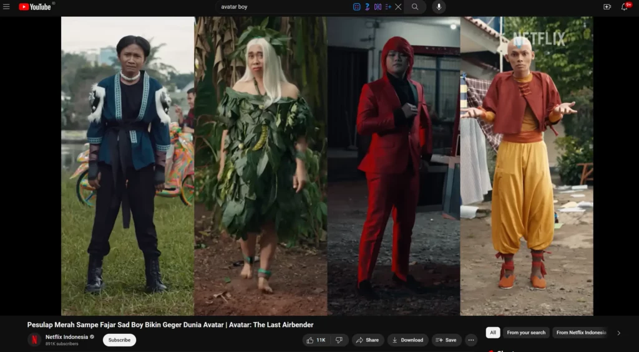Open the YouTube hamburger guide menu
Viewport: 639px width, 352px height.
(6, 7)
